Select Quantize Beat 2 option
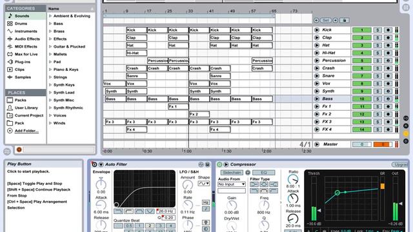The height and width of the screenshot is (232, 413). tap(150, 226)
